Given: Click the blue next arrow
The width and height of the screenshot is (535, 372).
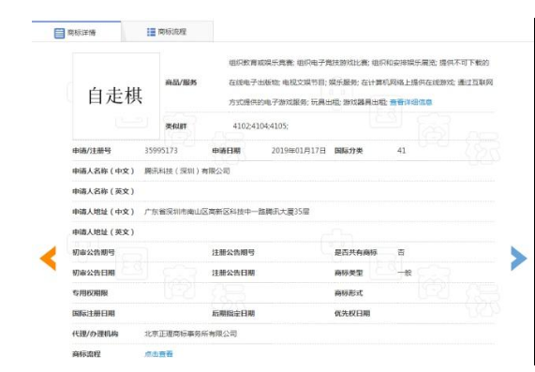Looking at the screenshot, I should tap(519, 259).
